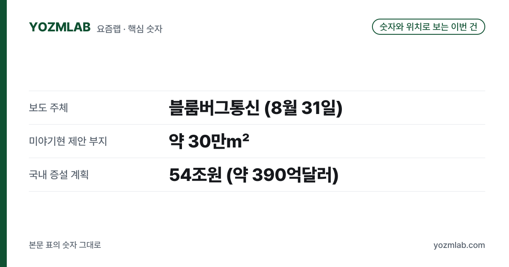Click the 본문 표의 숫자 그대로 footnote
The height and width of the screenshot is (267, 509).
pyautogui.click(x=65, y=245)
